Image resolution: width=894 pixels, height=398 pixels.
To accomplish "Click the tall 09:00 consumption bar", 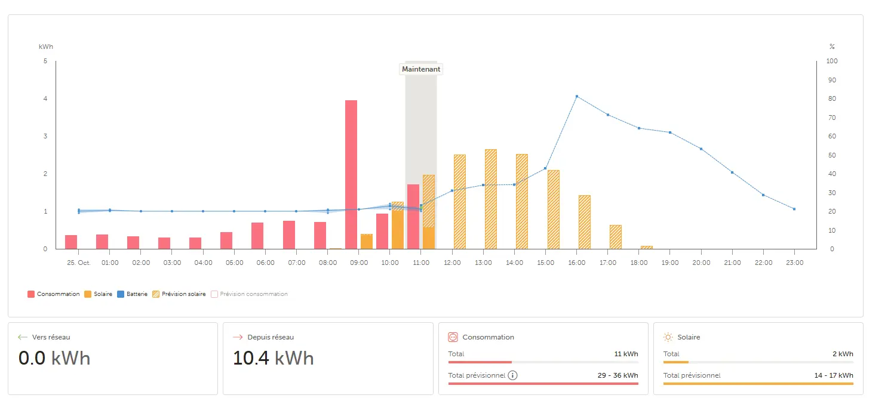I will click(x=351, y=174).
